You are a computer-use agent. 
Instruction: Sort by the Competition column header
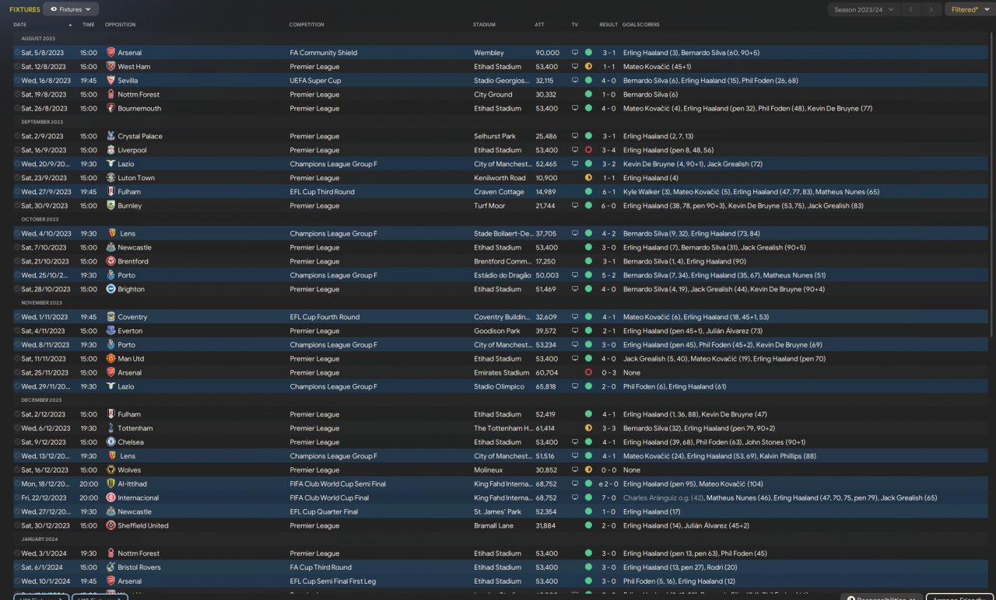click(307, 25)
